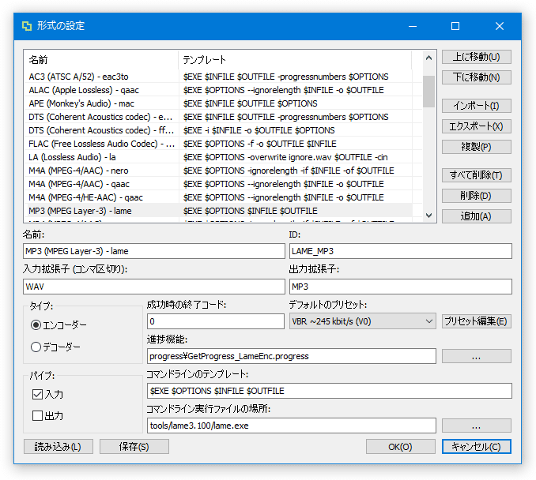Select the DTS (Coherent Acoustics codec) - ff... row

[218, 130]
